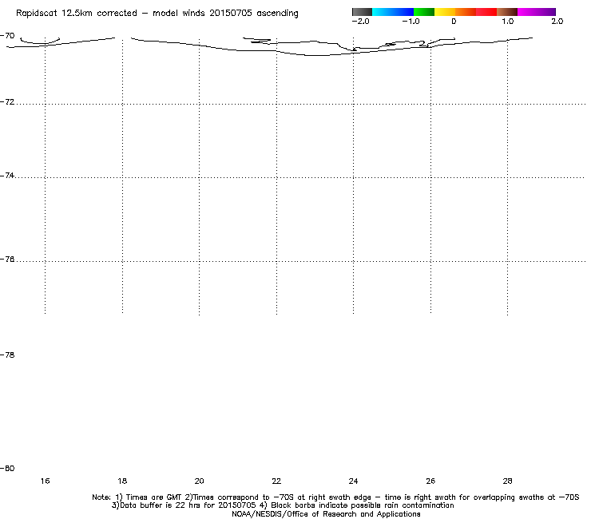The image size is (591, 519).
Task: Click the -2.0 color scale label
Action: click(360, 22)
